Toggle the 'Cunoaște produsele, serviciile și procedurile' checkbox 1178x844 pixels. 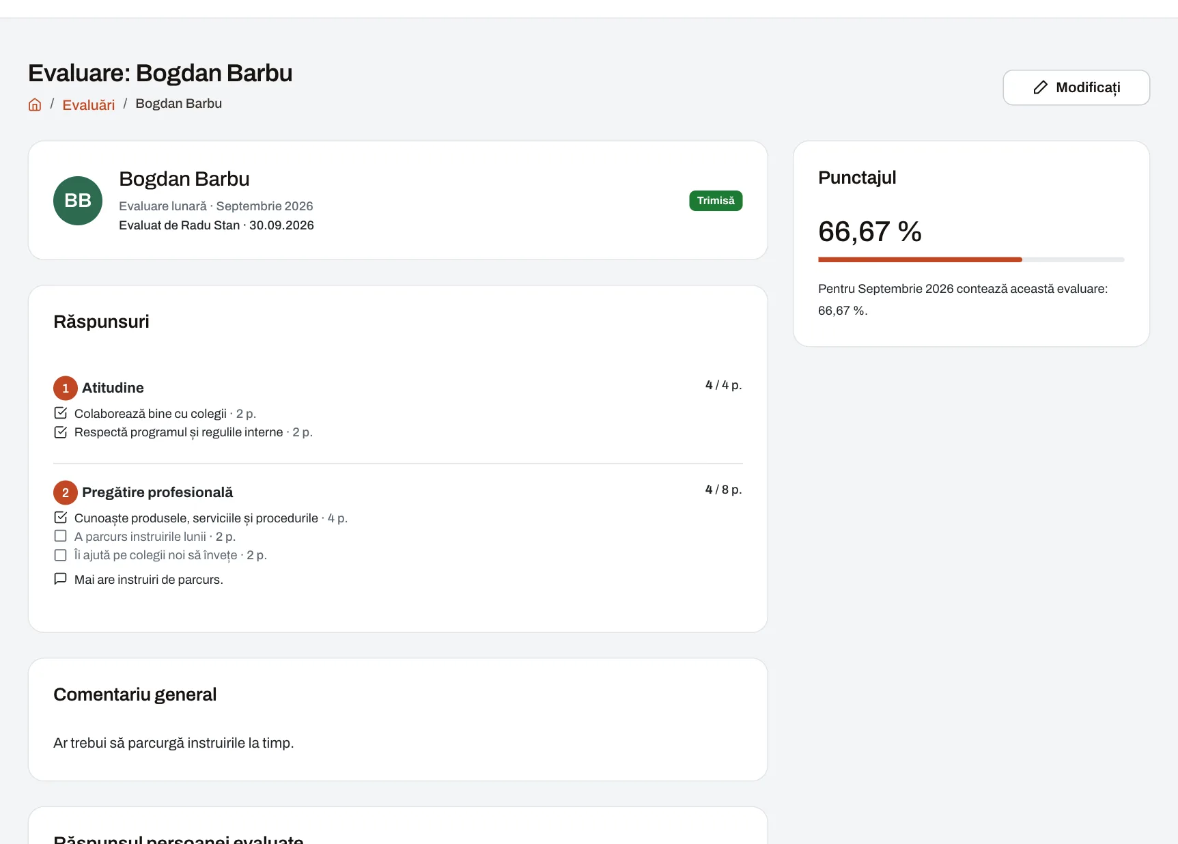[x=61, y=518]
